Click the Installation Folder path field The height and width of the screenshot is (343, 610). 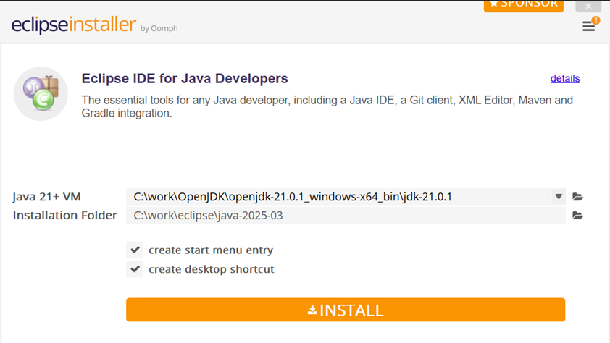346,215
